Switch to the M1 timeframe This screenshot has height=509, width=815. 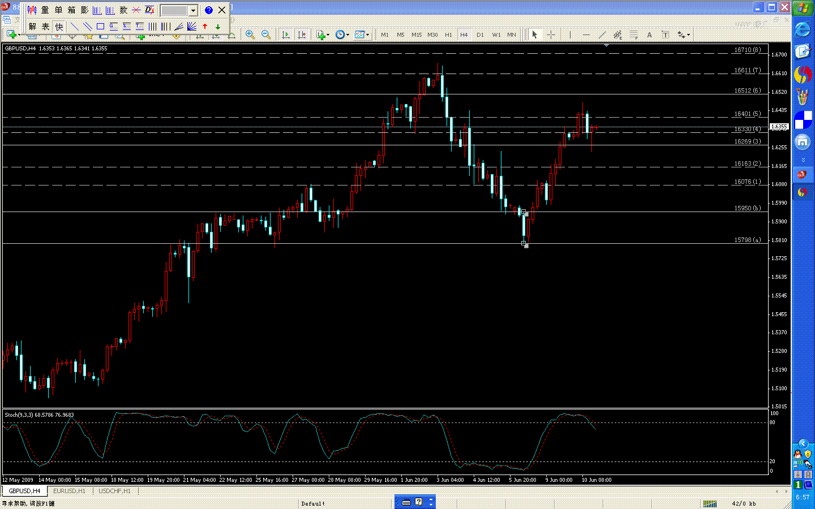click(x=385, y=34)
